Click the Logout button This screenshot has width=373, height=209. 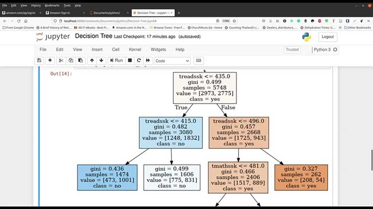click(328, 37)
